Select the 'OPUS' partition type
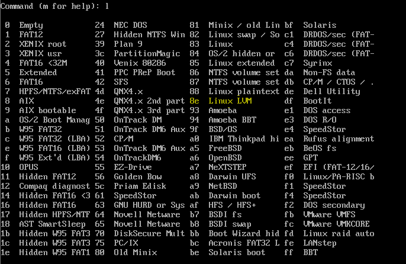 pyautogui.click(x=29, y=167)
